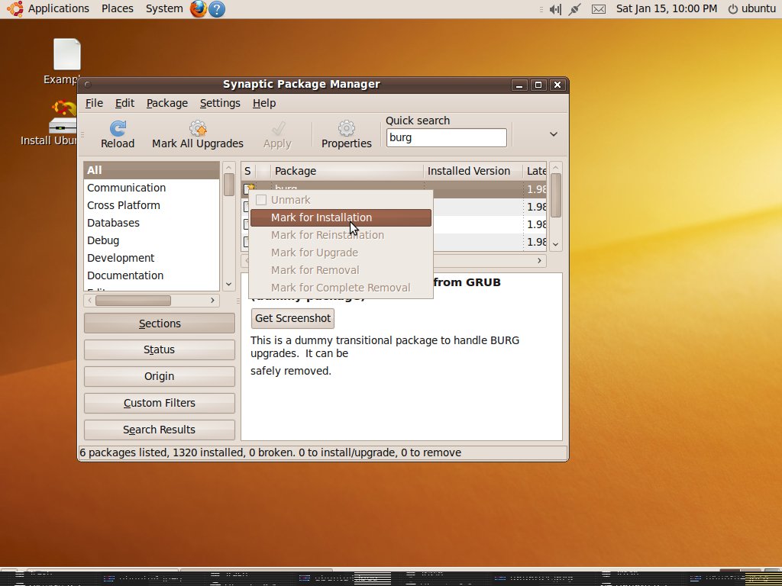The height and width of the screenshot is (586, 782).
Task: Click the S status column header
Action: click(x=248, y=171)
